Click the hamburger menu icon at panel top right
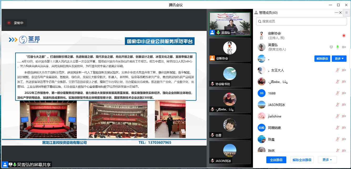Viewport: 351px width, 169px height. click(346, 13)
